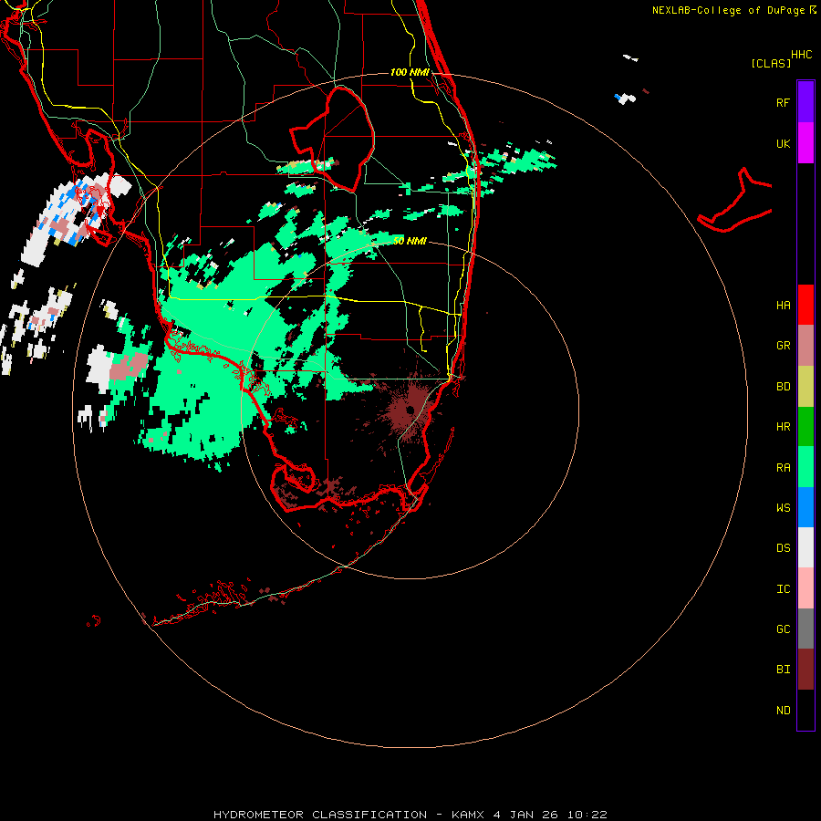
Task: Click the GC legend label
Action: click(783, 629)
